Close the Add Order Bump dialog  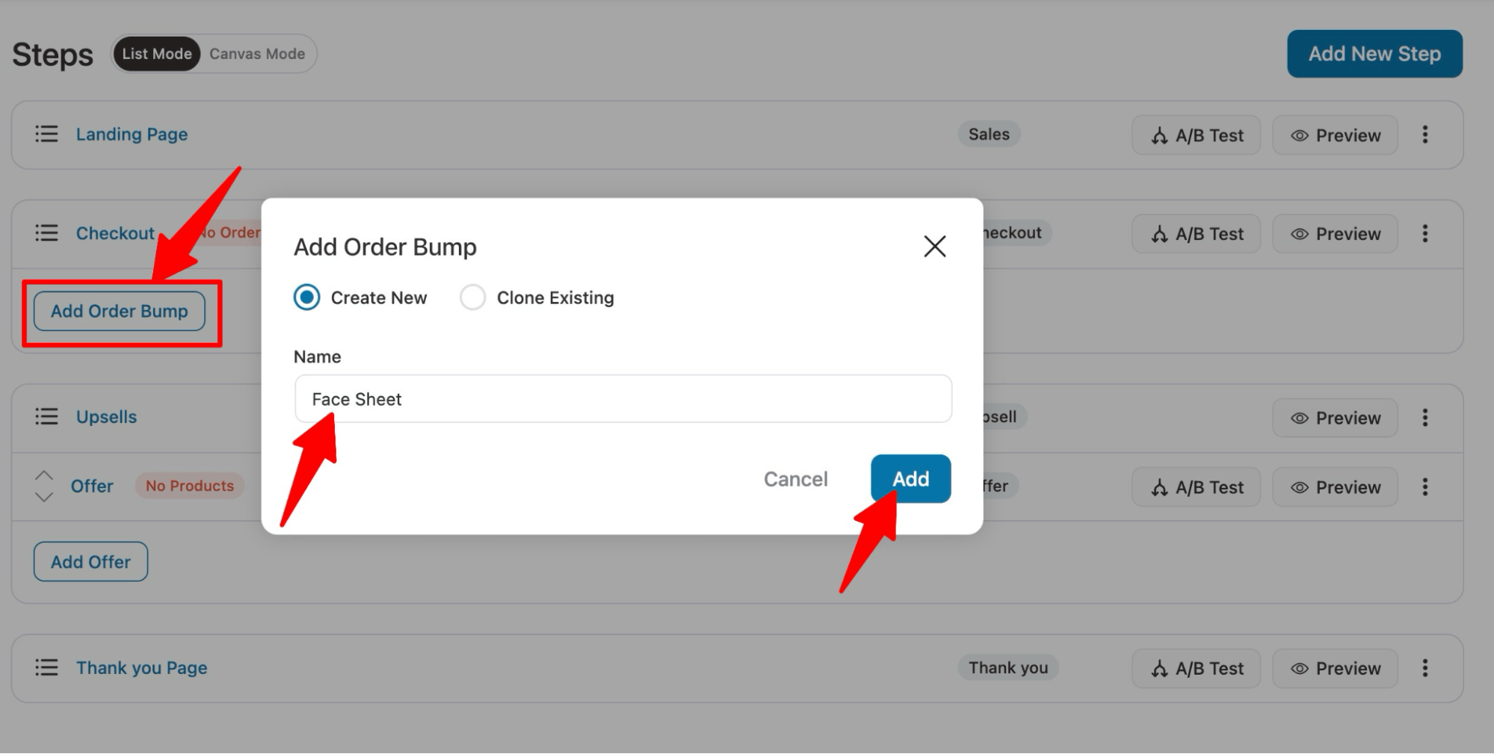pos(934,247)
